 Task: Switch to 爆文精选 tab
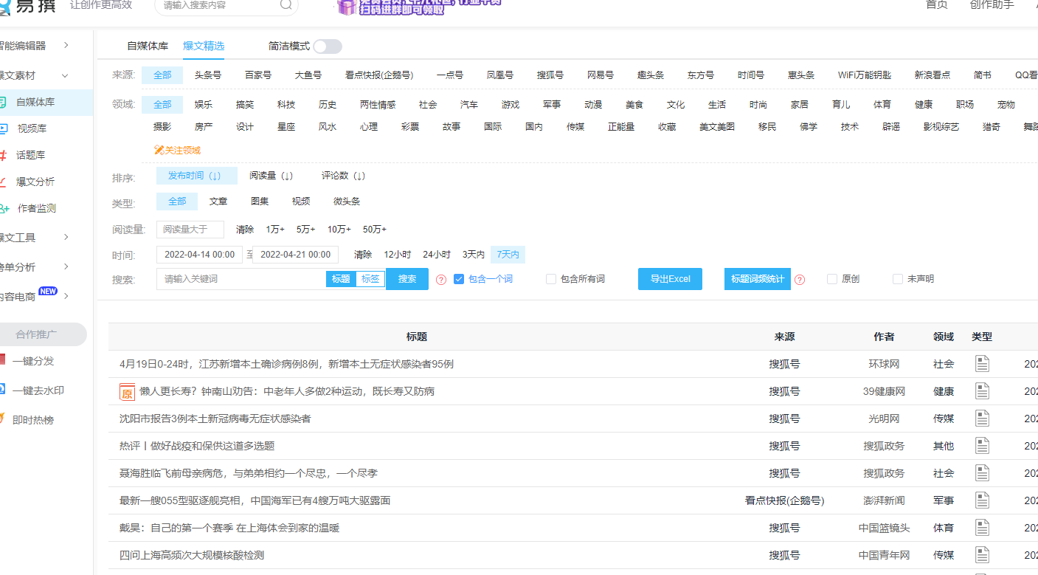[204, 46]
